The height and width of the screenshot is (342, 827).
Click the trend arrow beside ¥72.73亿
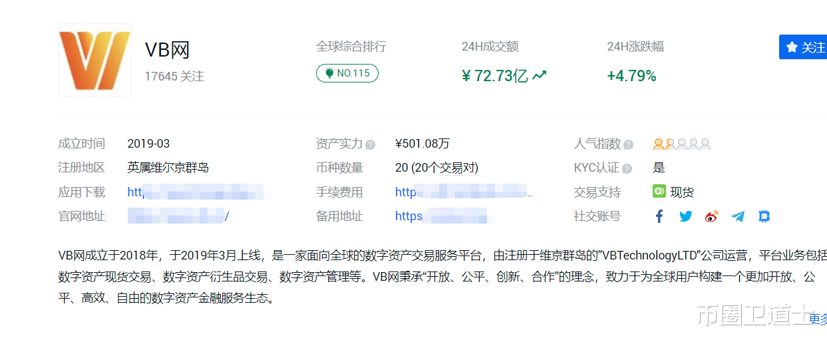tap(540, 76)
